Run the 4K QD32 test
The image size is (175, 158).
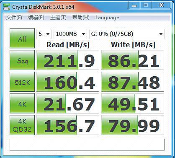(x=22, y=125)
